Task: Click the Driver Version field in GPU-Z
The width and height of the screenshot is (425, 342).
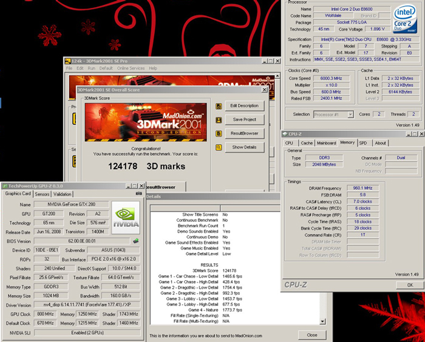Action: [87, 305]
